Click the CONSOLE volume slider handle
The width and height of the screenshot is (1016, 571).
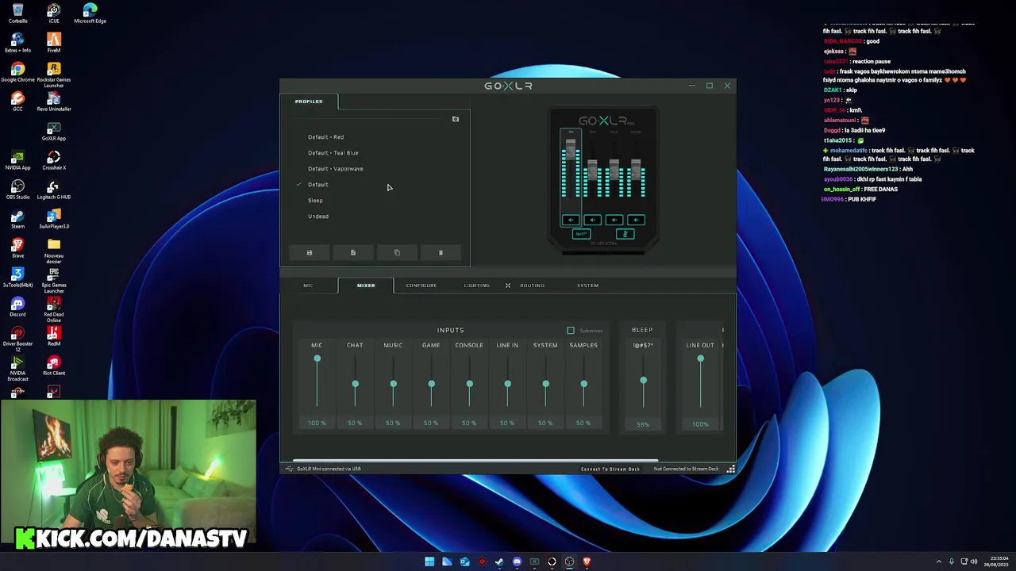click(x=469, y=384)
